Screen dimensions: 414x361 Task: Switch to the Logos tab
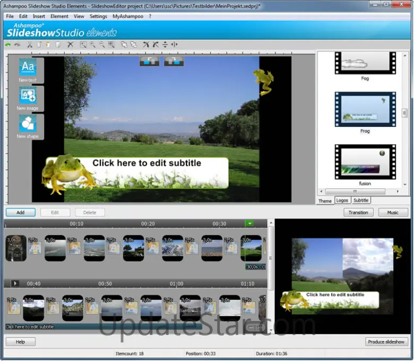(342, 200)
